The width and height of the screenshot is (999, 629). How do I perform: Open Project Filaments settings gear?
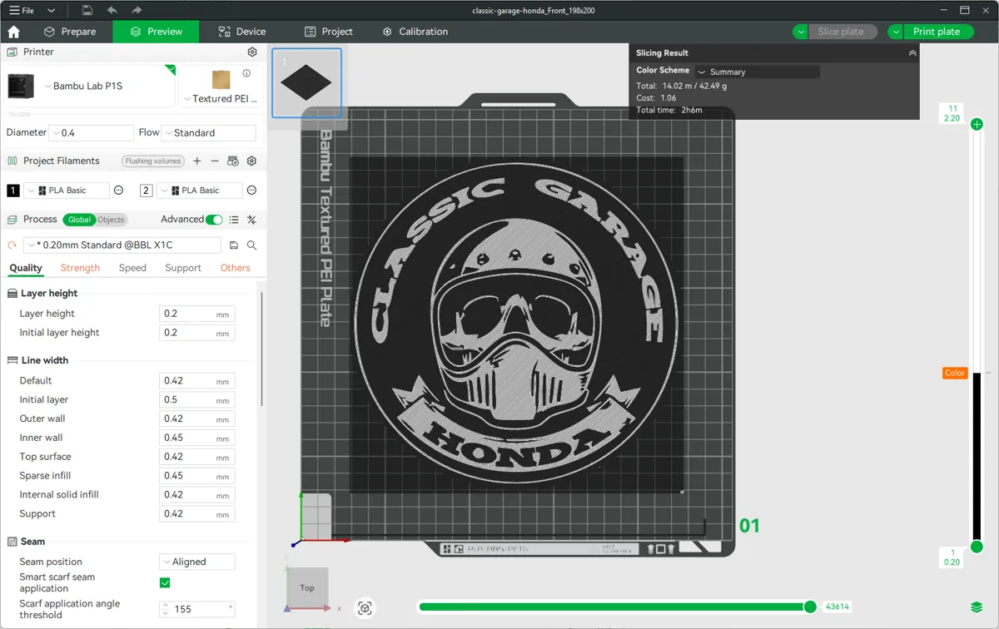click(x=251, y=161)
